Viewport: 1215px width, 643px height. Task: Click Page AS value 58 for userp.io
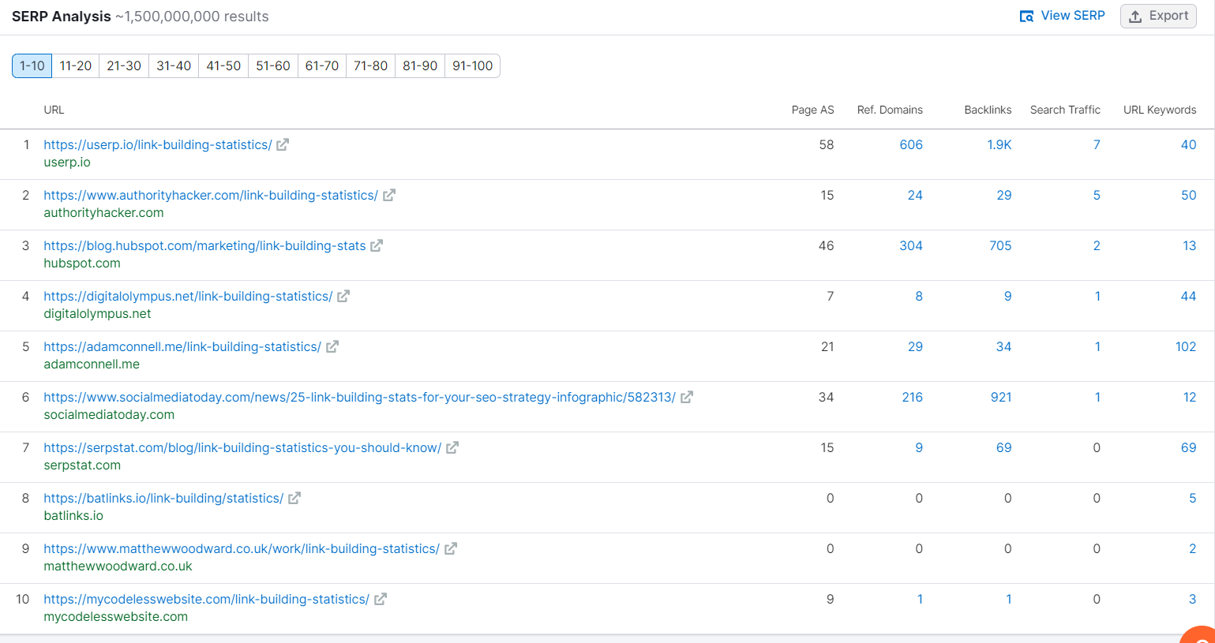pos(827,144)
